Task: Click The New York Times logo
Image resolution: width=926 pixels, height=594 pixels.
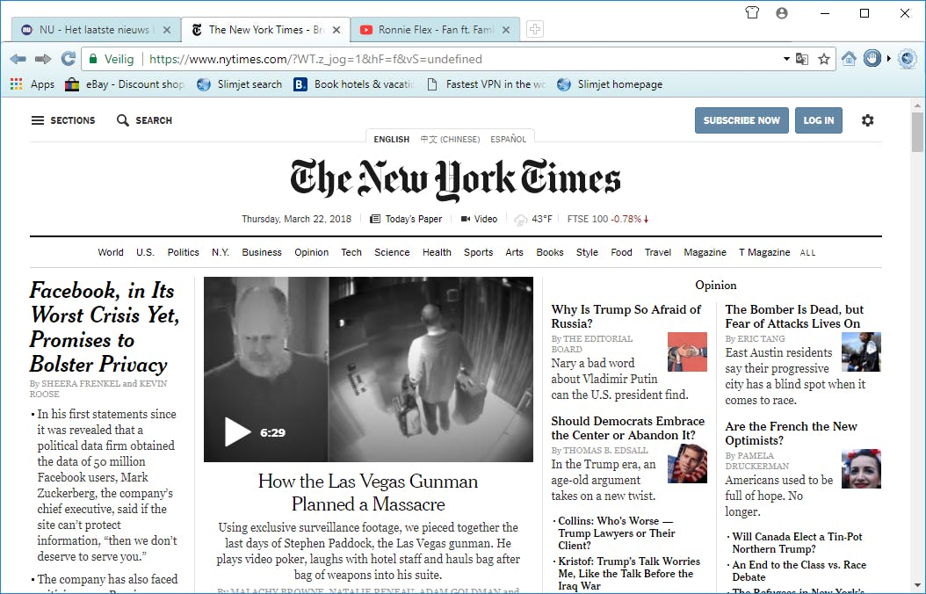Action: pos(455,178)
